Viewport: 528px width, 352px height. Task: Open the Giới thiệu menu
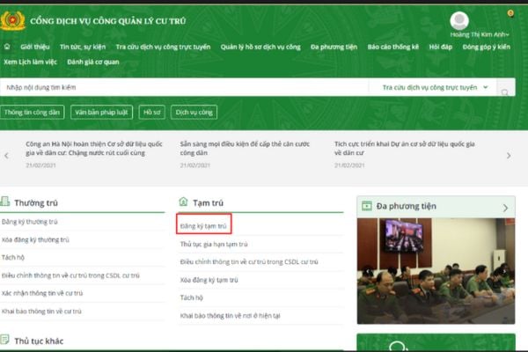coord(37,46)
